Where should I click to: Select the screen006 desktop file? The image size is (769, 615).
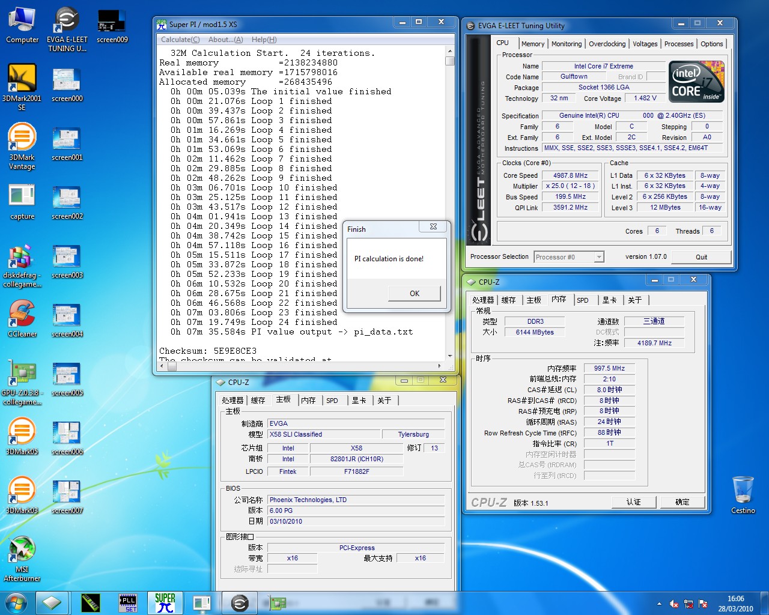click(x=67, y=438)
